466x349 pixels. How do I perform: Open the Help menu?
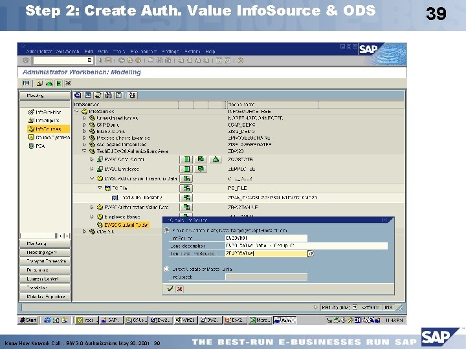click(210, 51)
